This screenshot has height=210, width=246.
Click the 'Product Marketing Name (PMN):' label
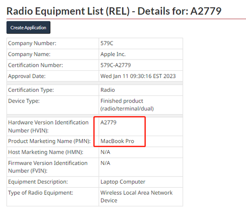pos(49,141)
